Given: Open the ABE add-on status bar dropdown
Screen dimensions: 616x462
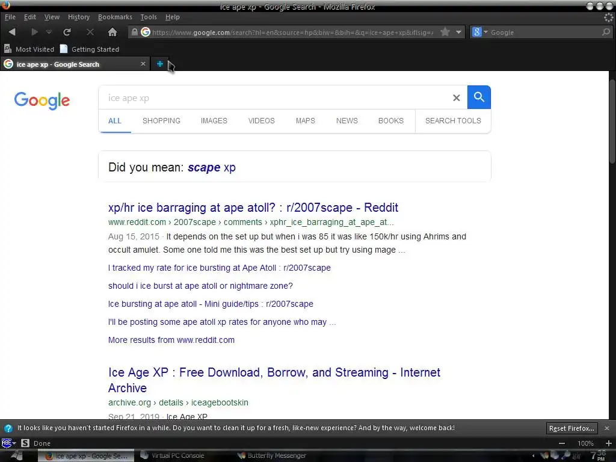Looking at the screenshot, I should point(8,443).
